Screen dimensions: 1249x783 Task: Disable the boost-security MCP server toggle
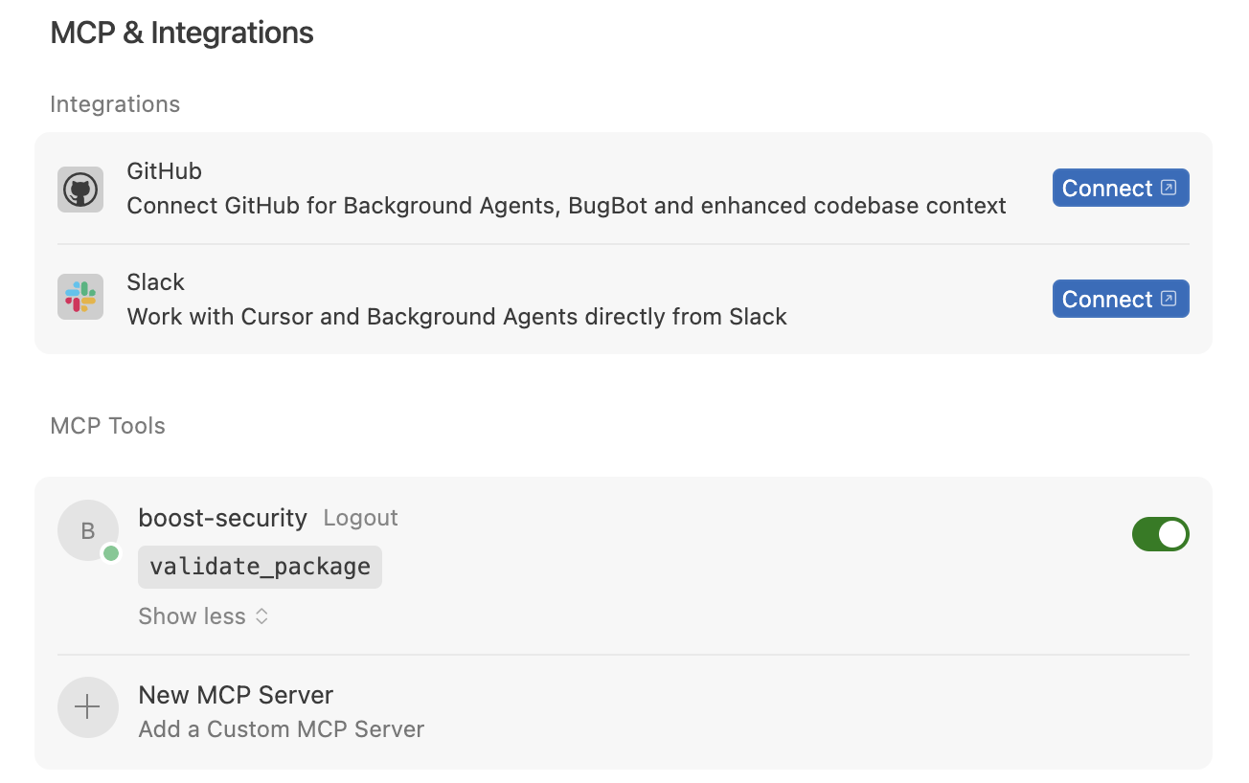(1161, 534)
